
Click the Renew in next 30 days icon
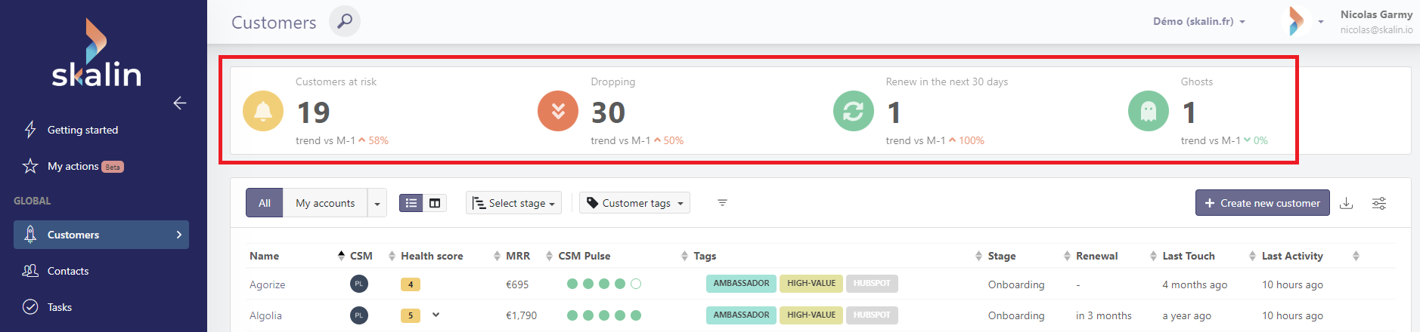click(853, 111)
